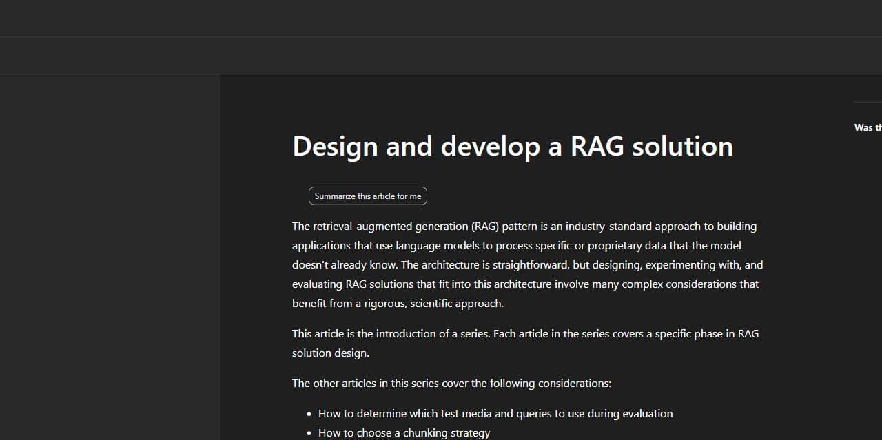Click the paragraph 'This article is the introduction of a series'
882x440 pixels.
point(525,343)
